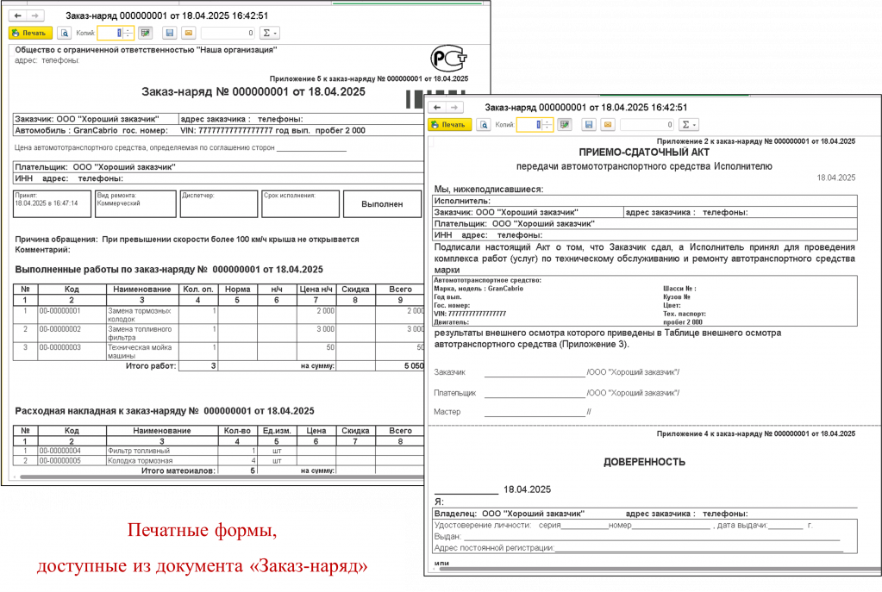Toggle edit mode icon in the right window
882x592 pixels.
565,125
